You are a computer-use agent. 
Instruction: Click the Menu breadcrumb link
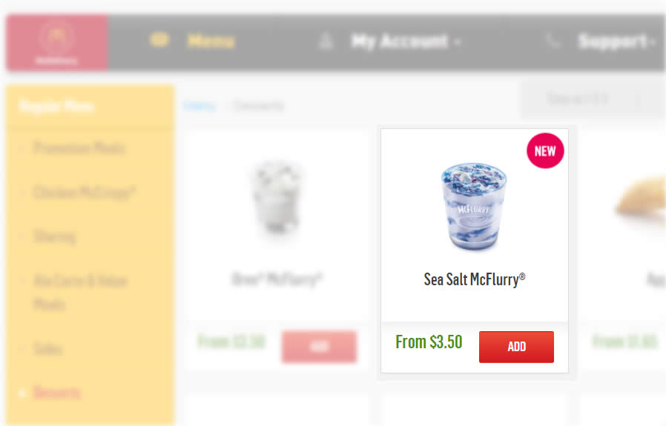click(200, 106)
